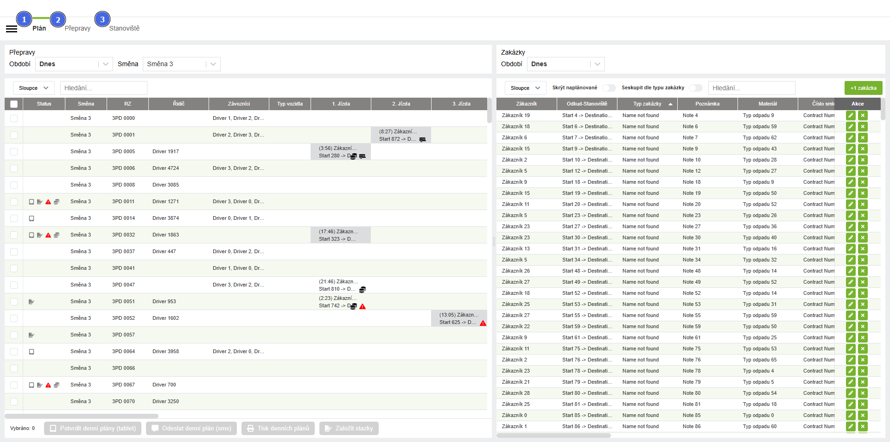The height and width of the screenshot is (442, 890).
Task: Open the hamburger main menu
Action: pyautogui.click(x=12, y=29)
